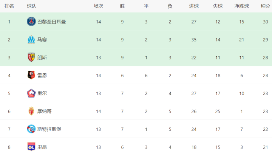Click the 排名 column header

9,6
